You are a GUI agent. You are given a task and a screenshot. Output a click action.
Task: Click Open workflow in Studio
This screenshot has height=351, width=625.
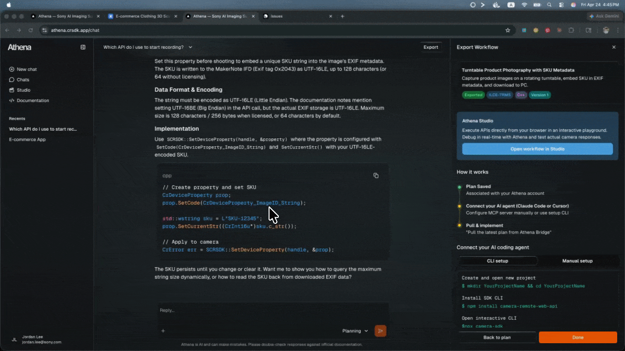[x=537, y=149]
